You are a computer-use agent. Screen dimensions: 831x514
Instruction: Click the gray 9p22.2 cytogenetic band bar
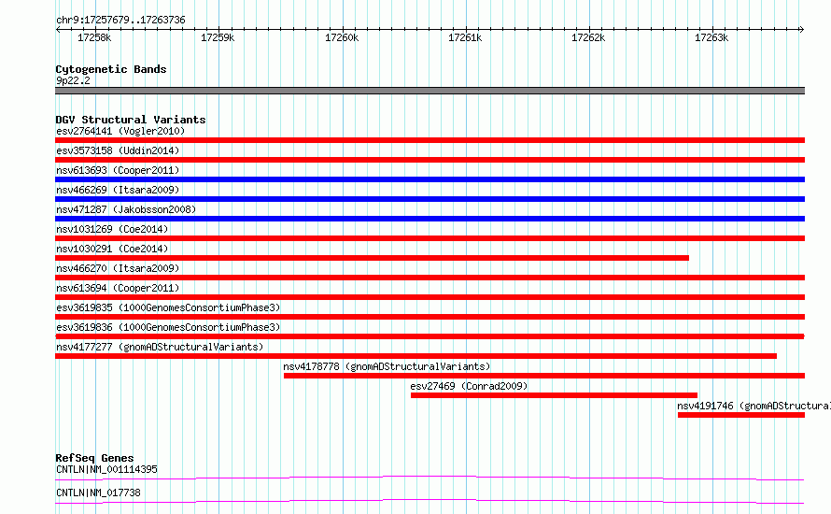tap(430, 91)
